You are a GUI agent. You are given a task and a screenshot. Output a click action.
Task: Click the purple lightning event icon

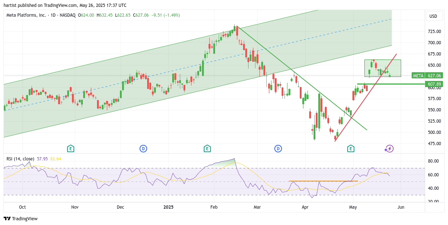[x=390, y=148]
